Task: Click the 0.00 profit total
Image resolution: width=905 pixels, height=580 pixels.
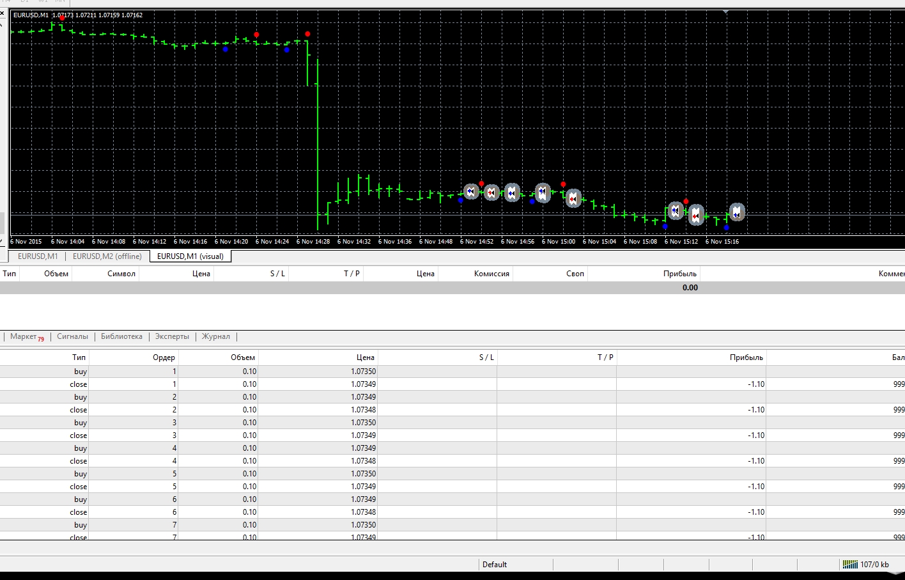Action: point(690,288)
